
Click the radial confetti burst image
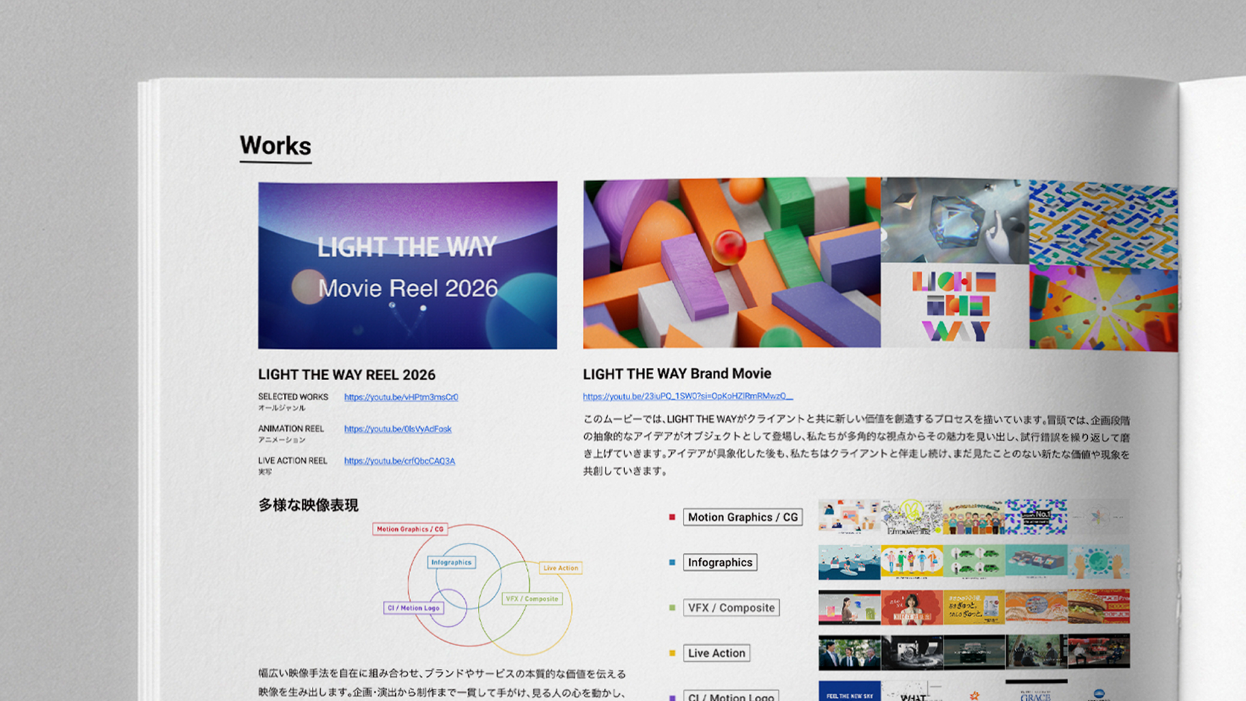[1103, 309]
